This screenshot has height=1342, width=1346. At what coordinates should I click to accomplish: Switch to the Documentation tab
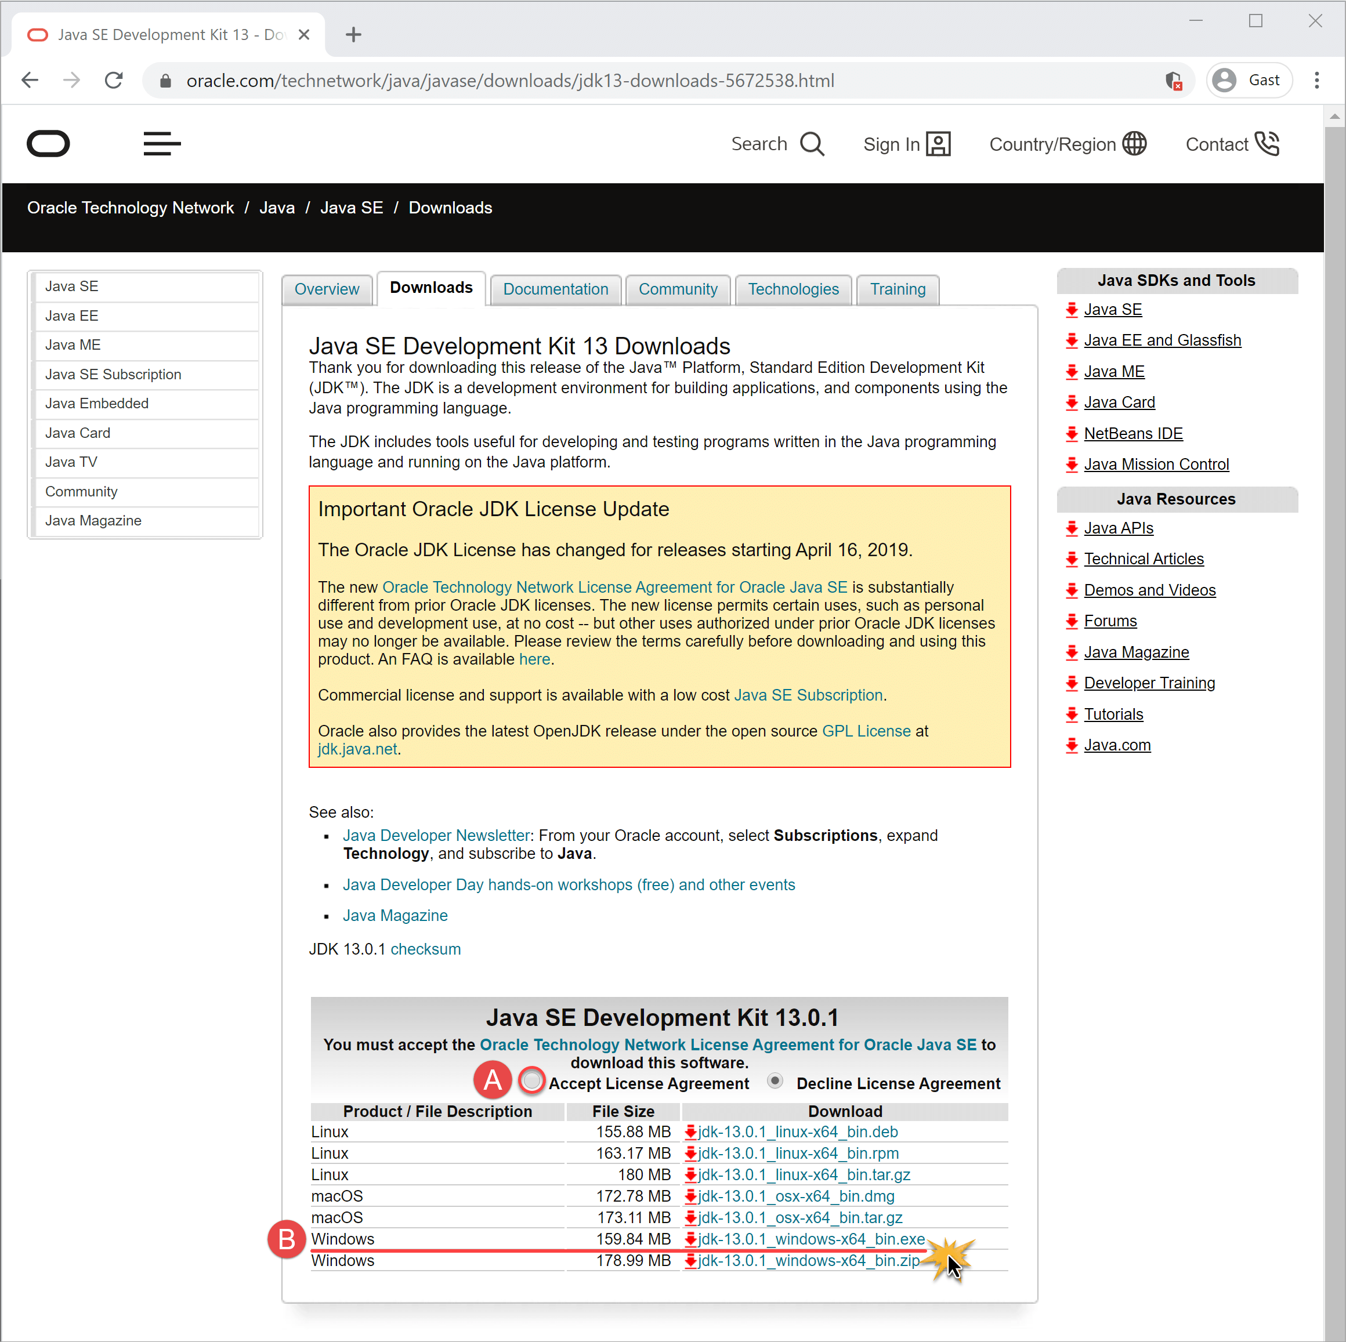click(555, 289)
